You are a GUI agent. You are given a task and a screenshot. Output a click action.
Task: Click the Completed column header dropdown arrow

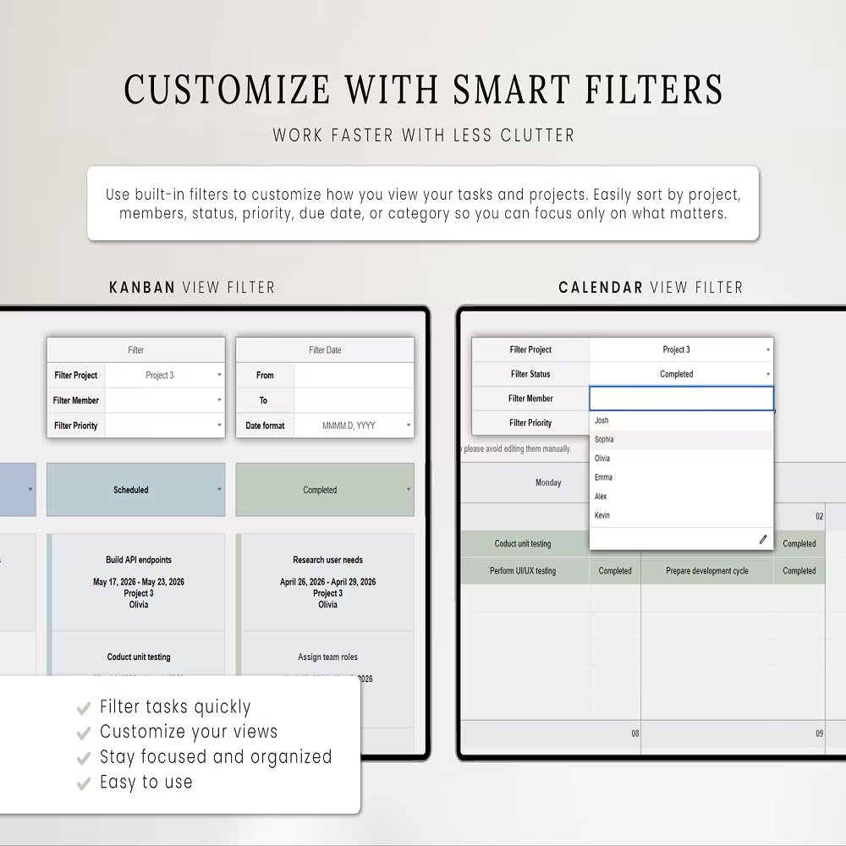click(x=409, y=489)
